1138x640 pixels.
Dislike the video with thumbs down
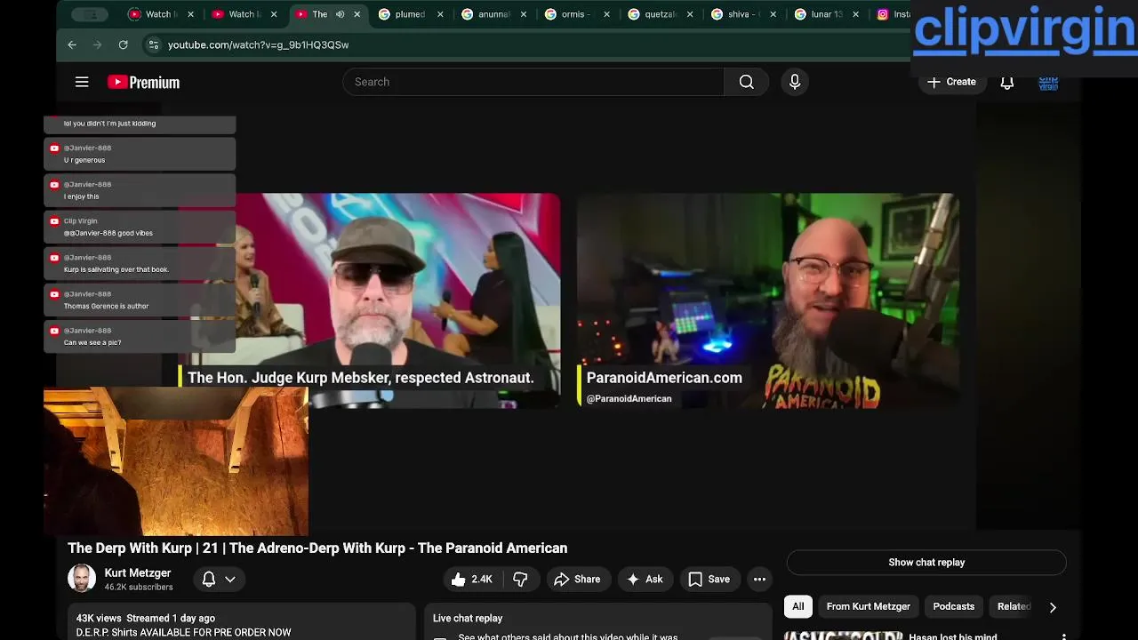tap(520, 580)
